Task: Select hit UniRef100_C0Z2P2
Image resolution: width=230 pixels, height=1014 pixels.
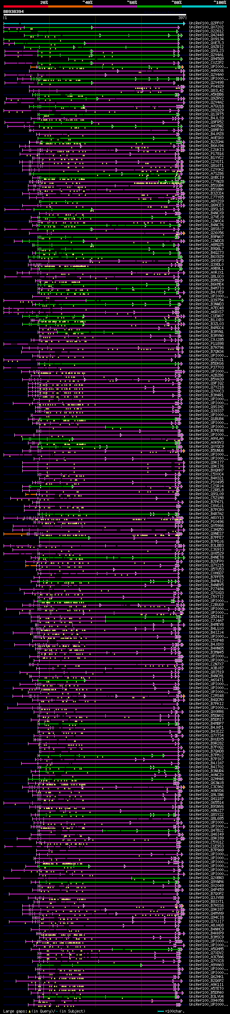Action: tap(206, 63)
